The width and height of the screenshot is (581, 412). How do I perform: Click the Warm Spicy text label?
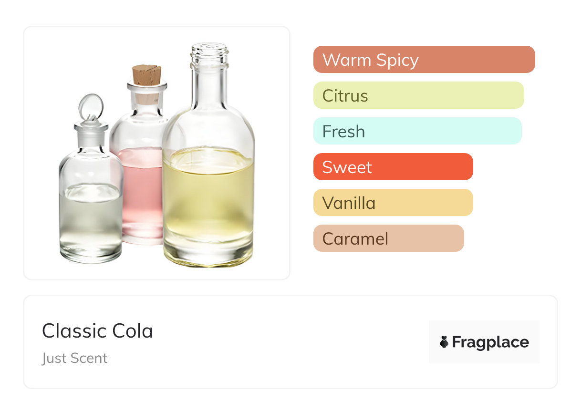coord(370,60)
